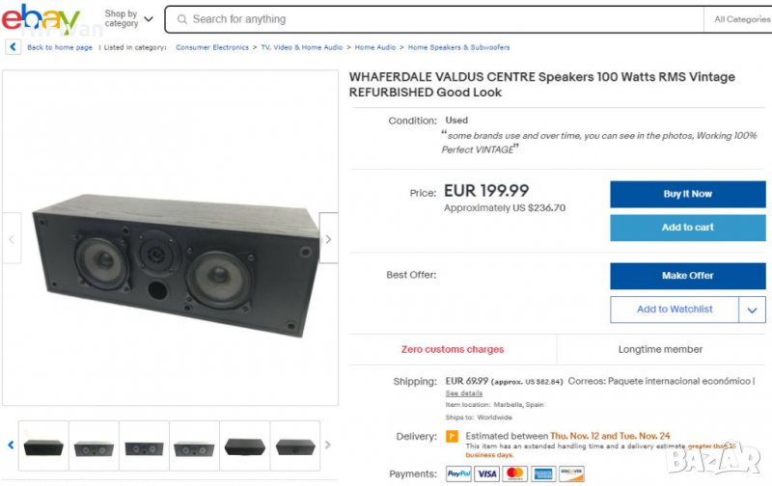This screenshot has height=486, width=772.
Task: Click the search magnifier icon
Action: (x=180, y=19)
